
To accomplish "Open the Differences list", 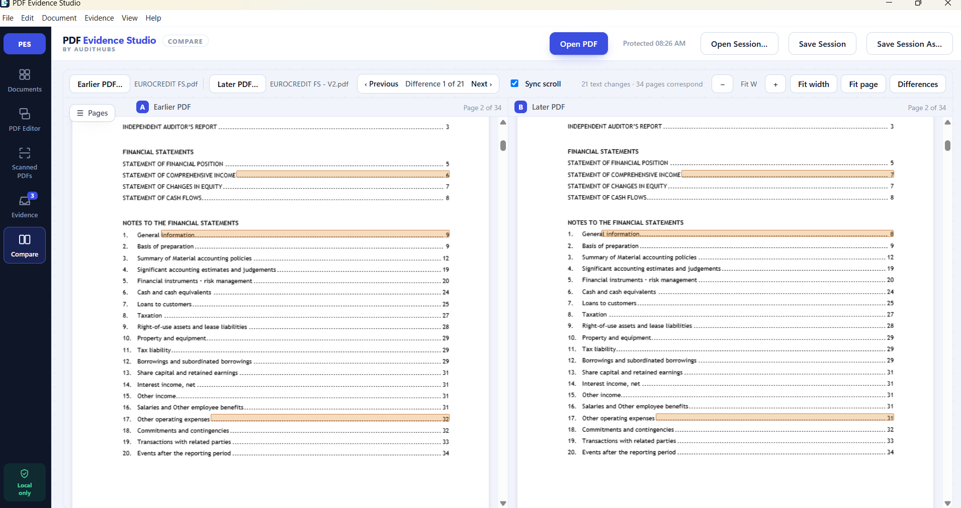I will click(x=918, y=84).
